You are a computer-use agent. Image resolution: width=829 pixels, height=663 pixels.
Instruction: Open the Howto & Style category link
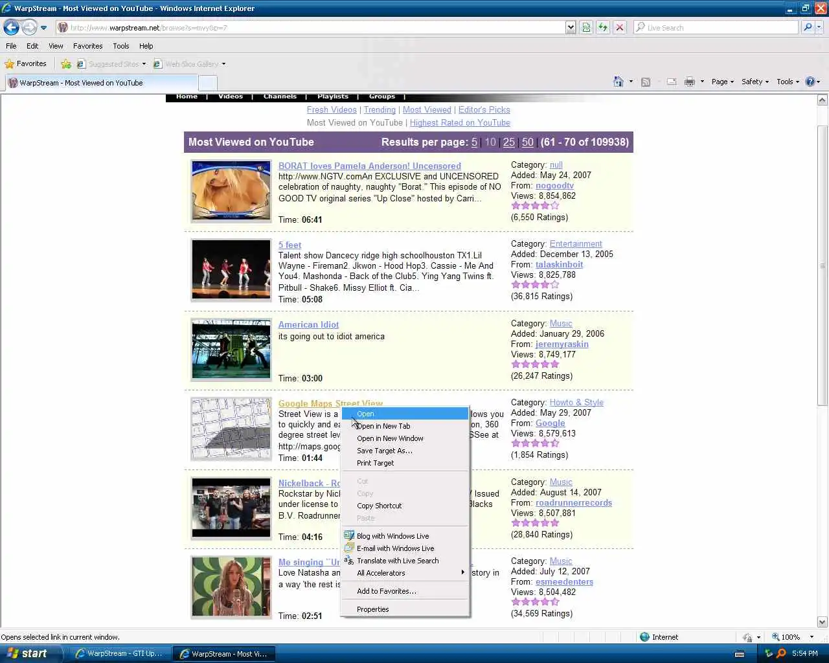tap(576, 403)
